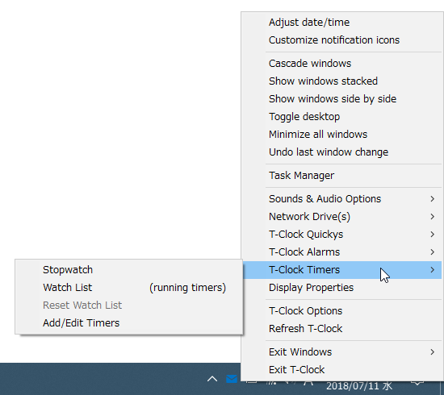Choose Refresh T-Clock

click(x=342, y=329)
